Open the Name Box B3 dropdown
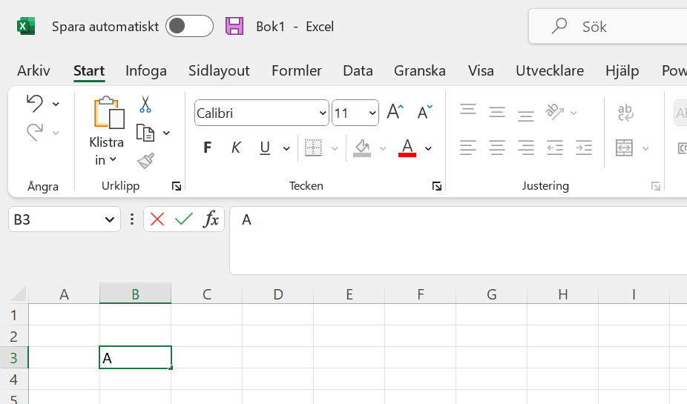 pyautogui.click(x=110, y=219)
